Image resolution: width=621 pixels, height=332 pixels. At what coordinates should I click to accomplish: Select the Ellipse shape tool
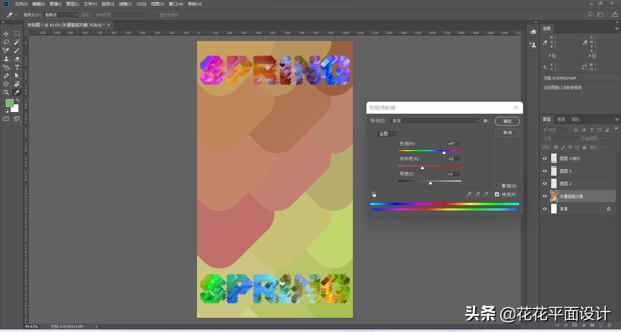(6, 84)
